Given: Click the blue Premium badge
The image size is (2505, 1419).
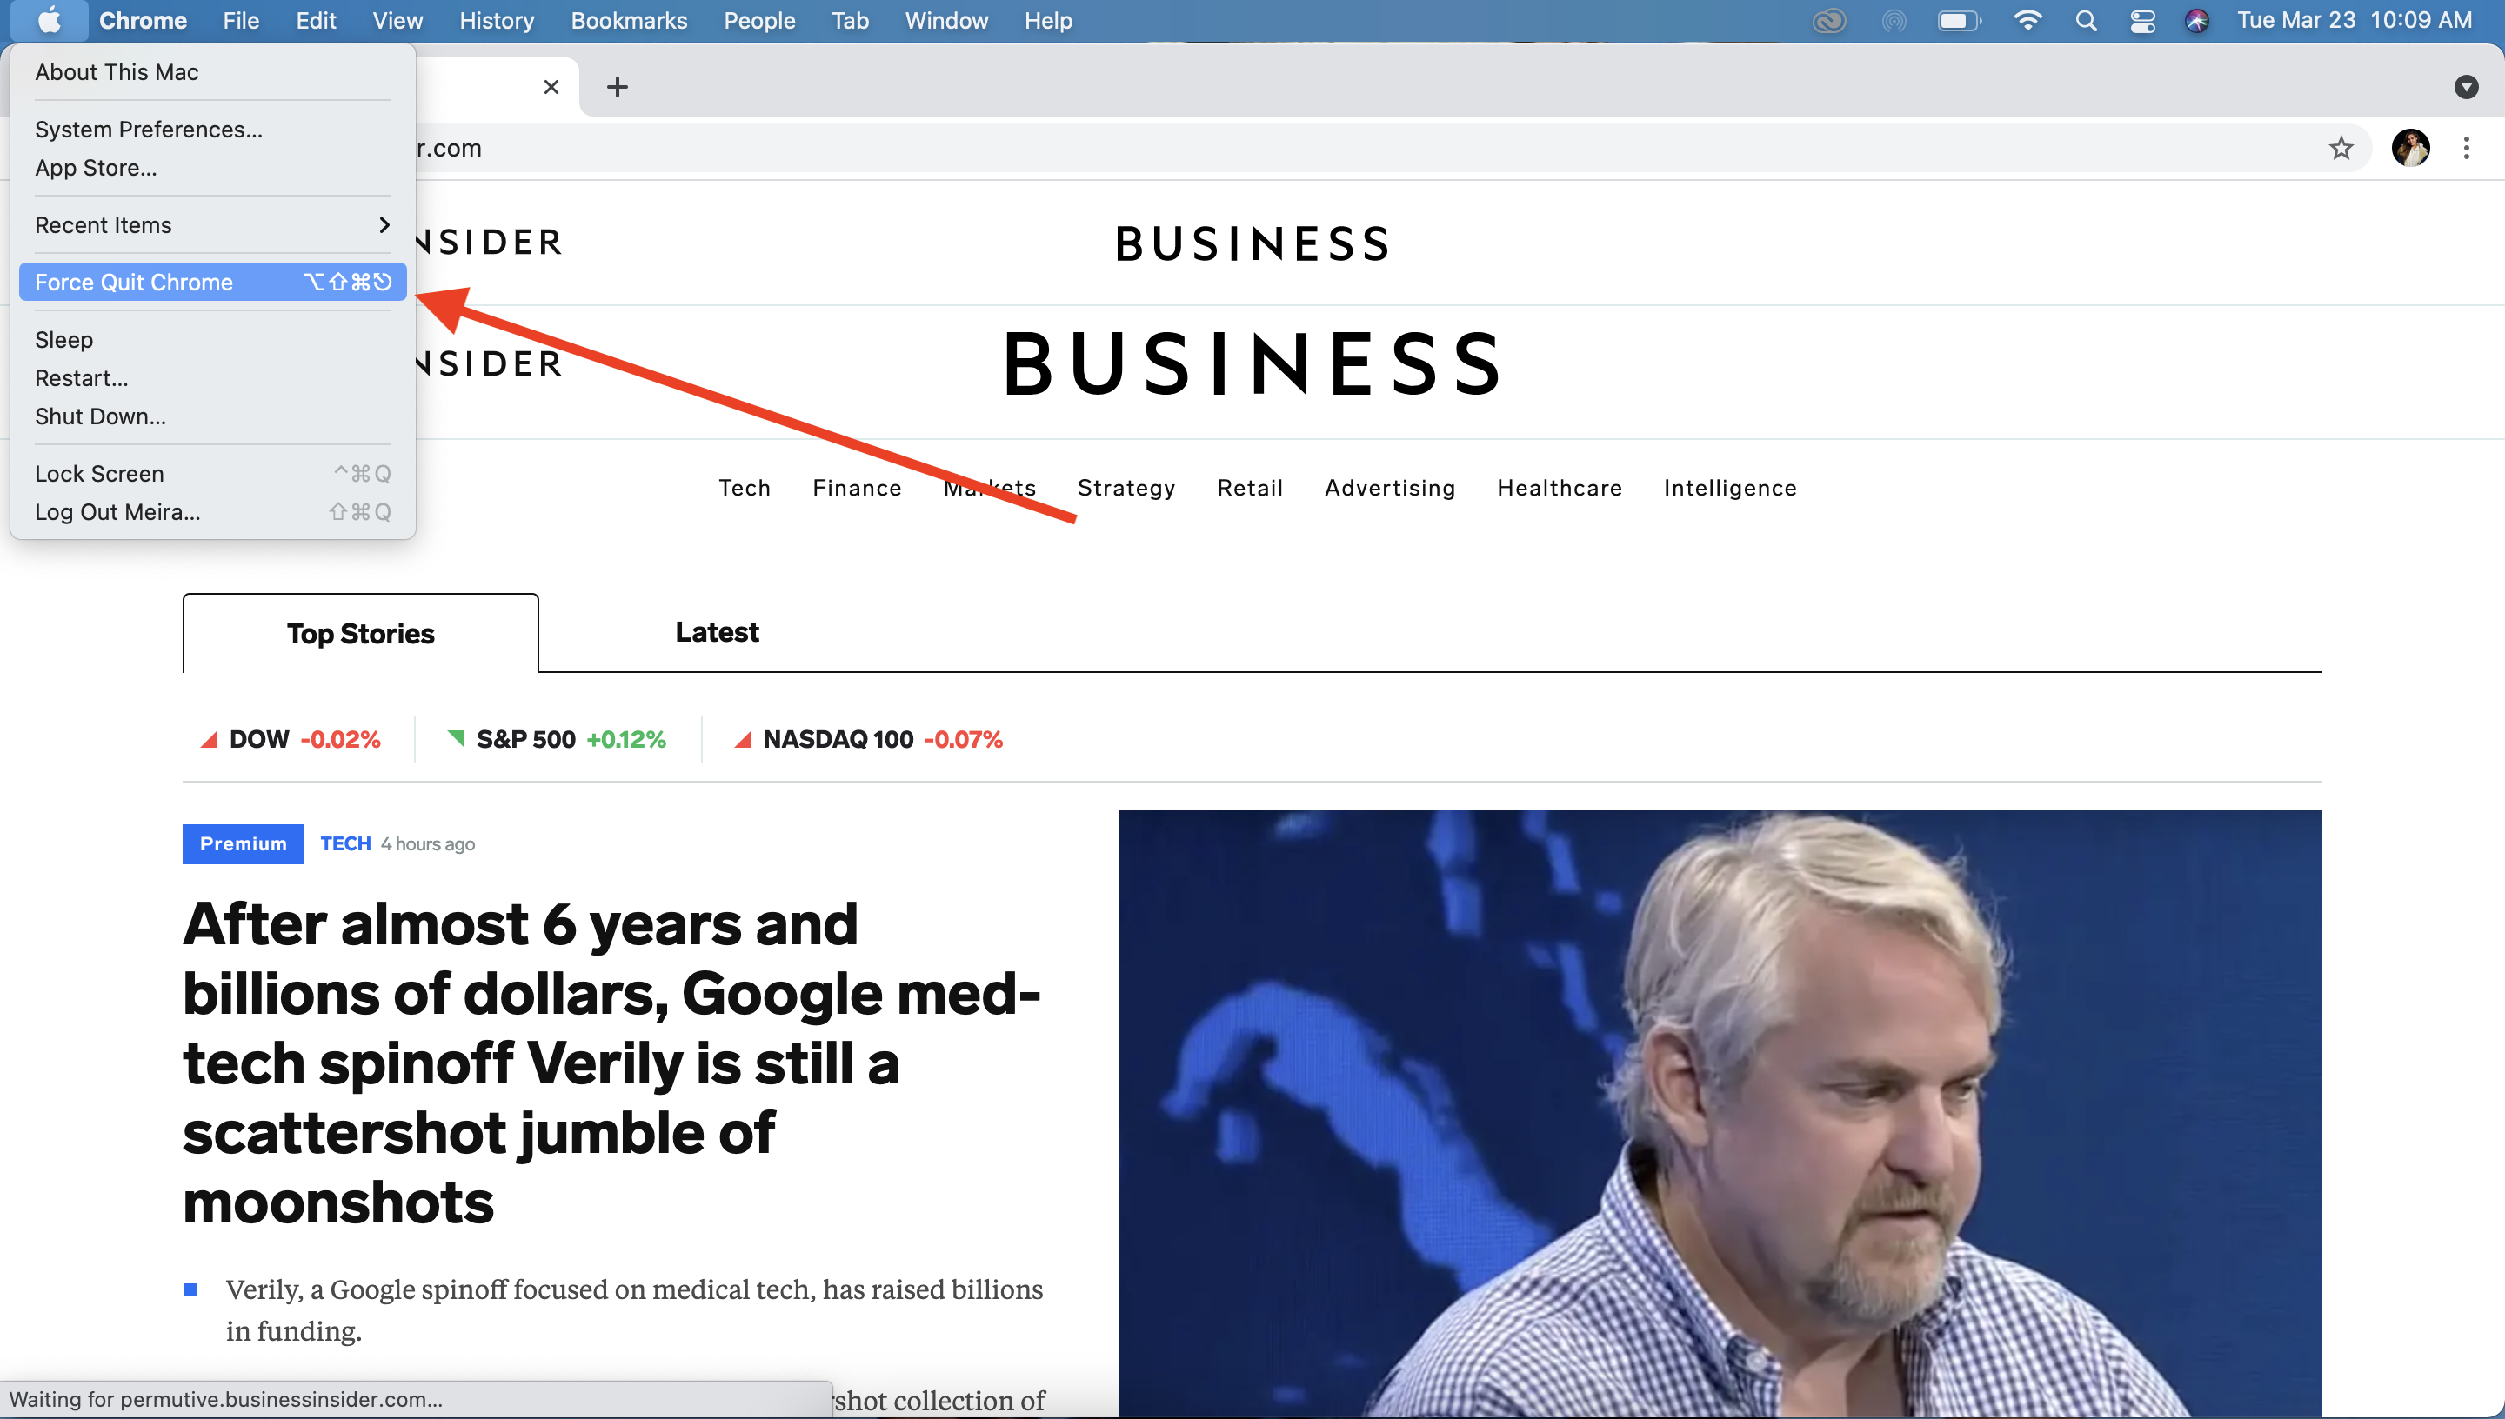Looking at the screenshot, I should [243, 844].
